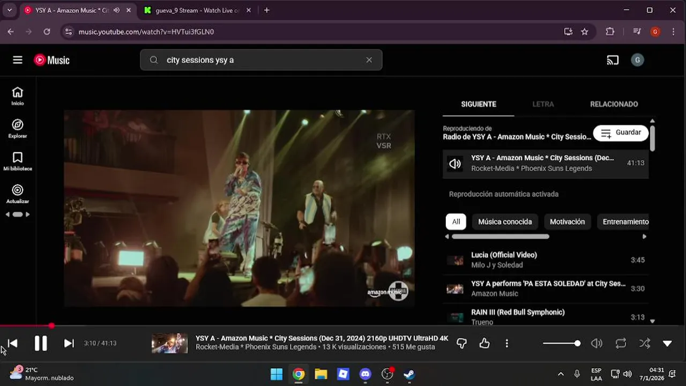Toggle shuffle mode
This screenshot has height=386, width=686.
(x=645, y=344)
